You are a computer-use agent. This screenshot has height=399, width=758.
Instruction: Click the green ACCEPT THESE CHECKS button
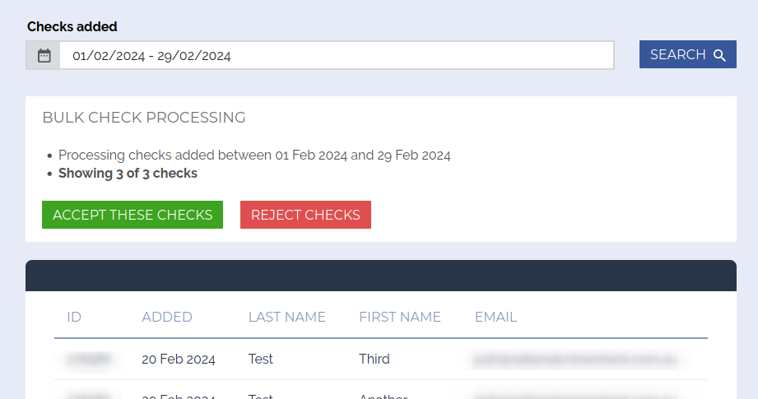coord(133,215)
